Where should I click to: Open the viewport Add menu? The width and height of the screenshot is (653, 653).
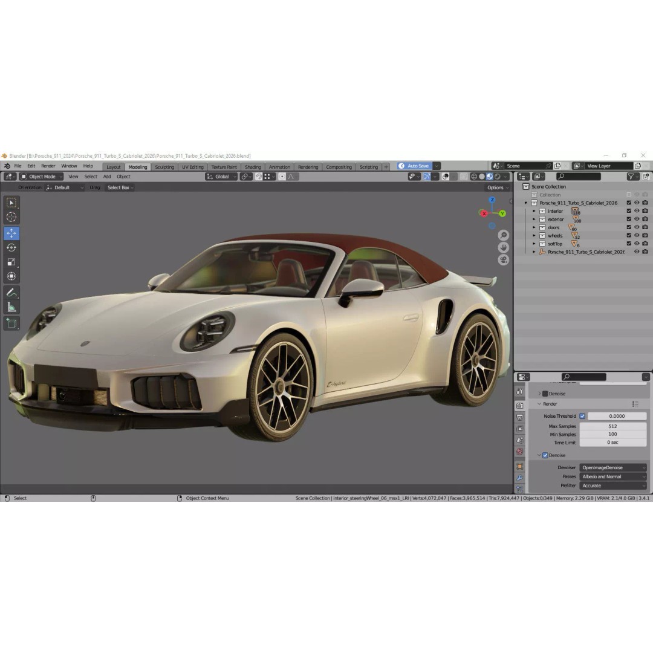[x=107, y=177]
